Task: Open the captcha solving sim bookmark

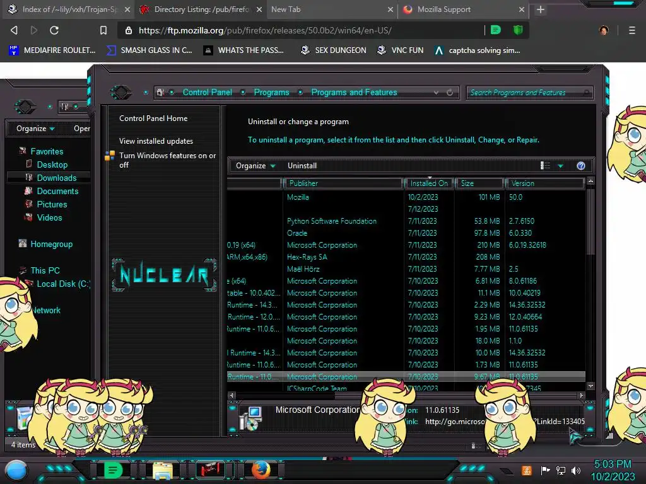Action: click(x=478, y=50)
